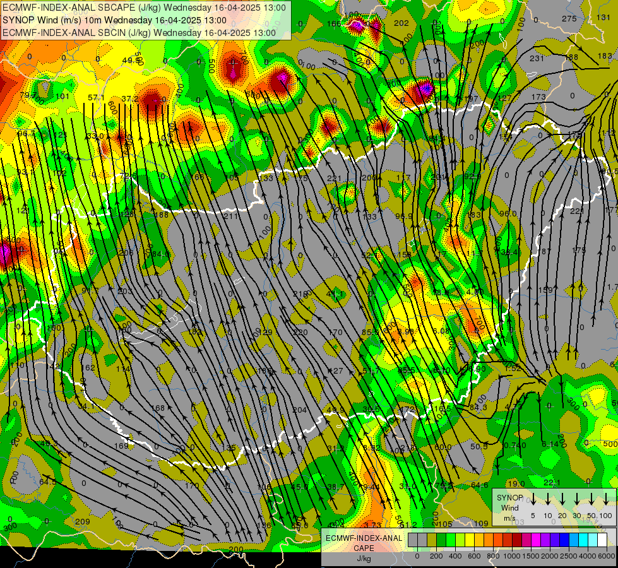Pick the bright magenta CAPE legend swatch

point(536,540)
